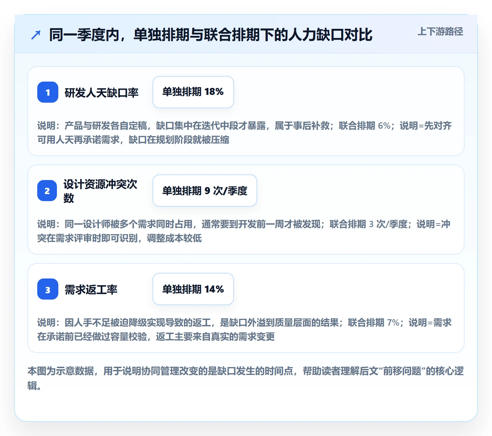Viewport: 492px width, 436px height.
Task: Click the number 2 badge icon
Action: [47, 191]
